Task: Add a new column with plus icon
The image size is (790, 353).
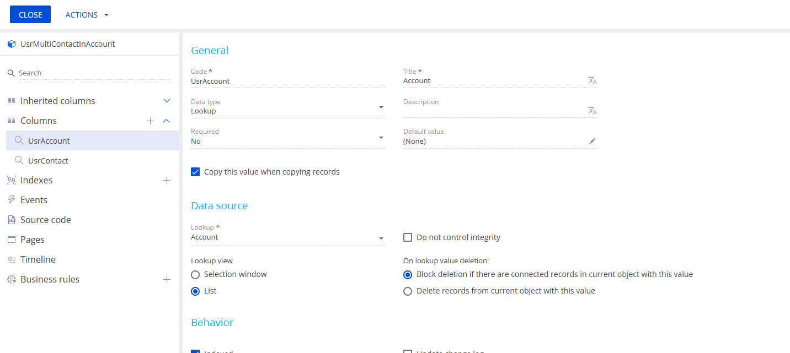Action: point(150,121)
